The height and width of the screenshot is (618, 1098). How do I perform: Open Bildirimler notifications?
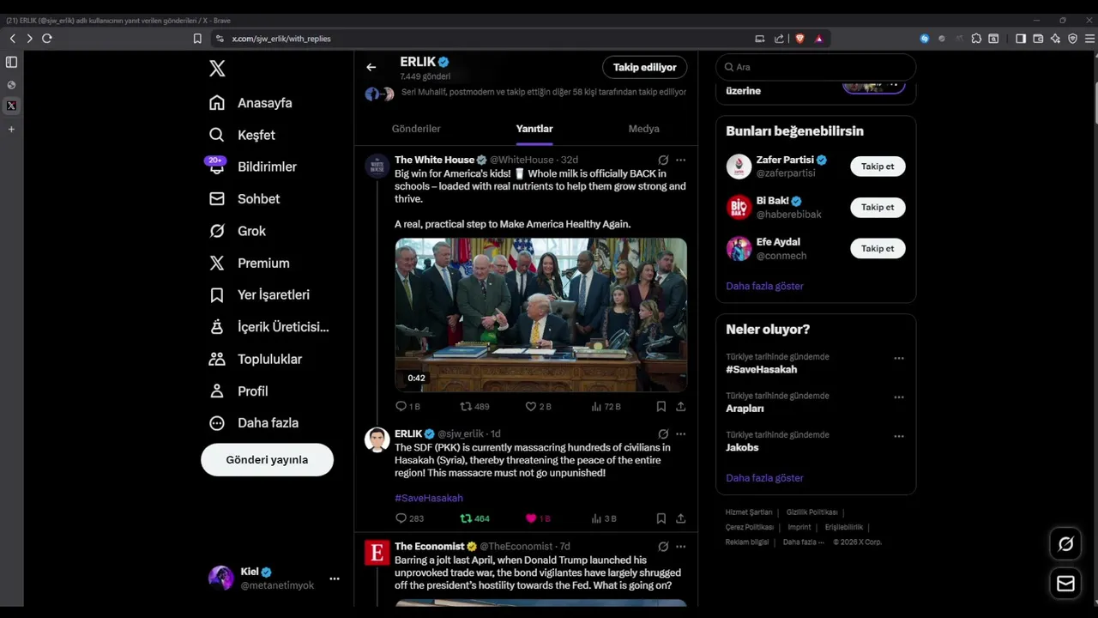point(252,167)
